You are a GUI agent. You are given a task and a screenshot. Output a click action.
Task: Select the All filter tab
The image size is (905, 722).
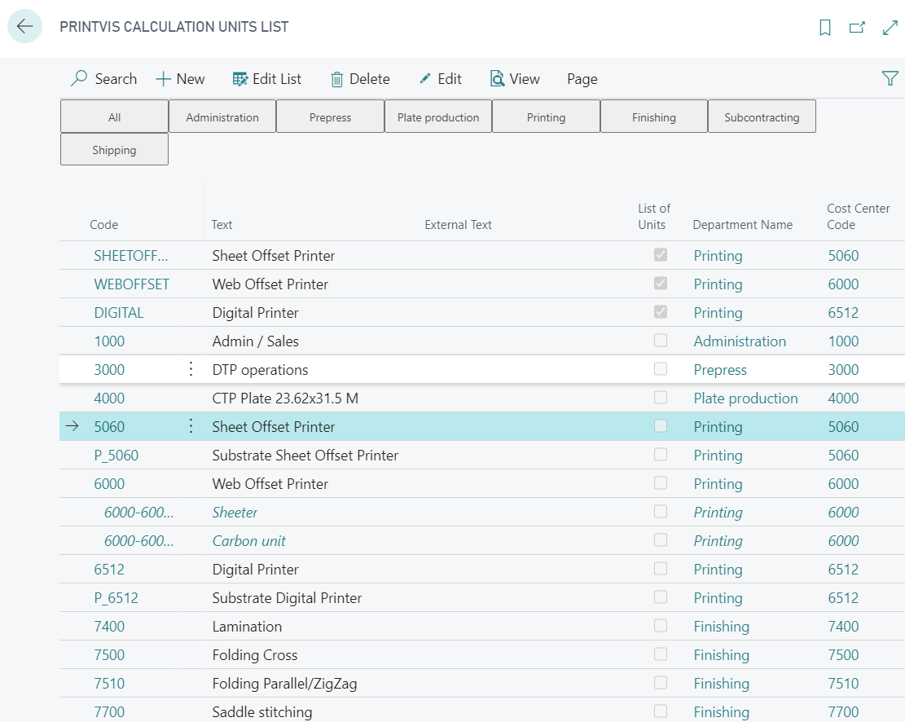pyautogui.click(x=114, y=117)
